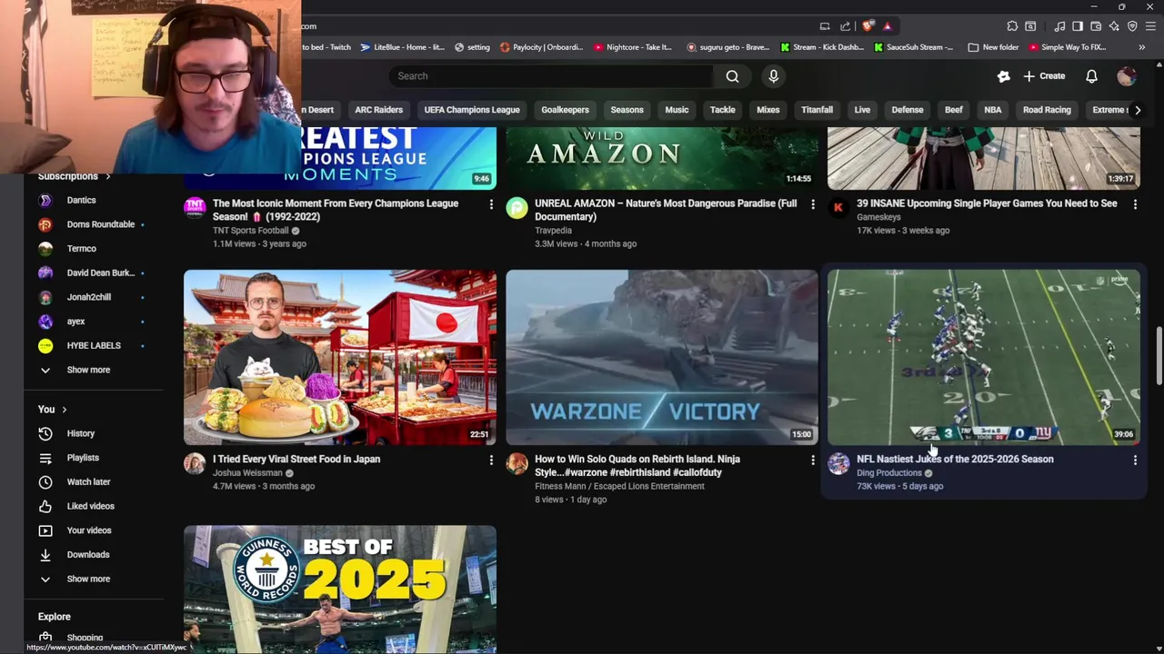Open Joshua Weissman channel avatar
The image size is (1164, 654).
[x=195, y=464]
